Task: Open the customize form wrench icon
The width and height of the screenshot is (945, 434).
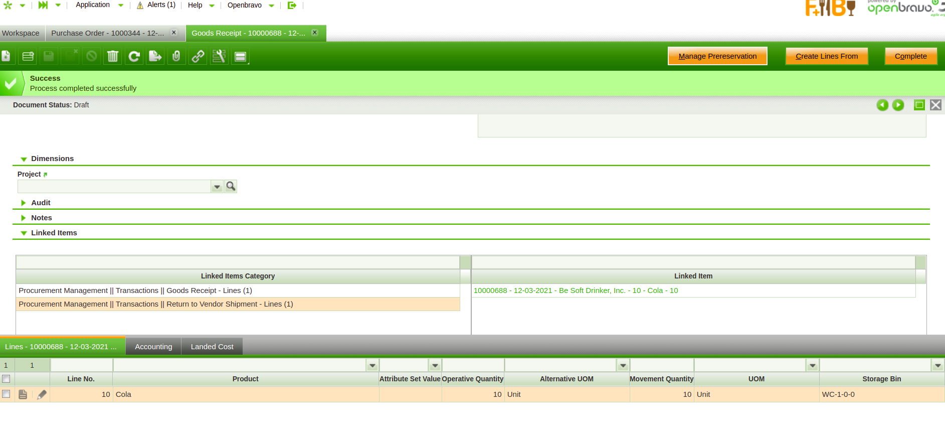Action: [x=219, y=56]
